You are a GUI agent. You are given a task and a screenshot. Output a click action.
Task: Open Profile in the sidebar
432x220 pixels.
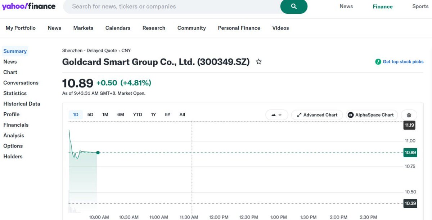click(x=12, y=114)
